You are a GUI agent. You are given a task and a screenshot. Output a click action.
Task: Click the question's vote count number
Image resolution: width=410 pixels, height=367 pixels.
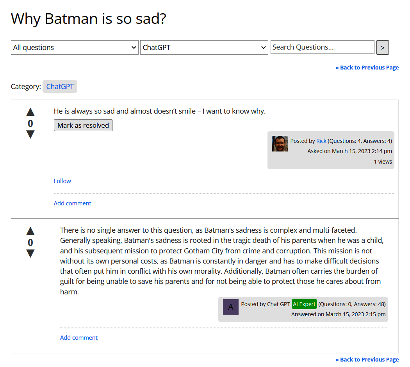(x=30, y=124)
